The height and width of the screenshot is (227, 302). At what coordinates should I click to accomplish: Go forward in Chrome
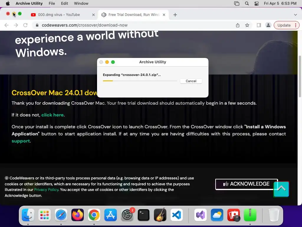tap(16, 25)
